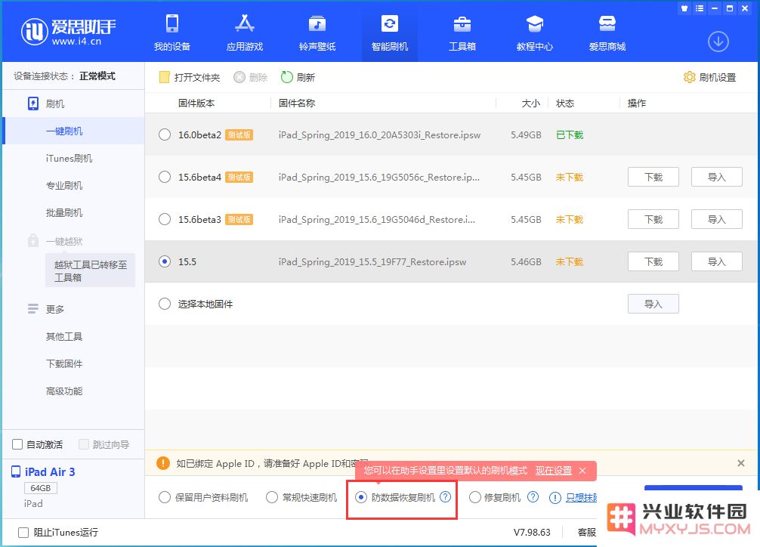This screenshot has width=760, height=547.
Task: Select the 15.5 firmware radio button
Action: coord(165,262)
